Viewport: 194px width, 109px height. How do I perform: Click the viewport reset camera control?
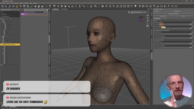point(148,26)
